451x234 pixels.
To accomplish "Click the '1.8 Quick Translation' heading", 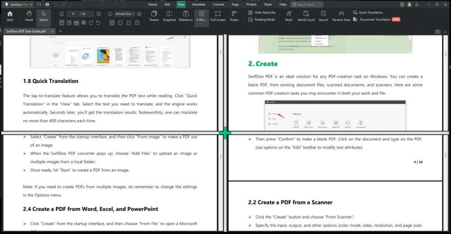I will click(51, 81).
